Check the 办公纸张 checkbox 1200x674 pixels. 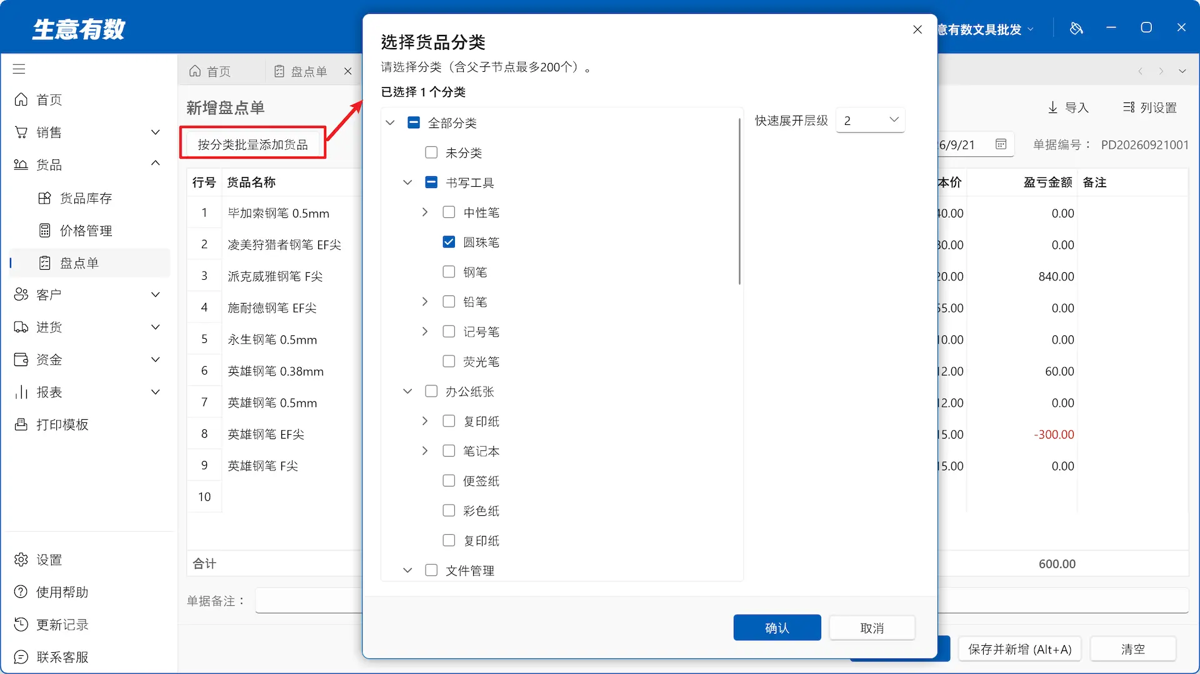431,391
